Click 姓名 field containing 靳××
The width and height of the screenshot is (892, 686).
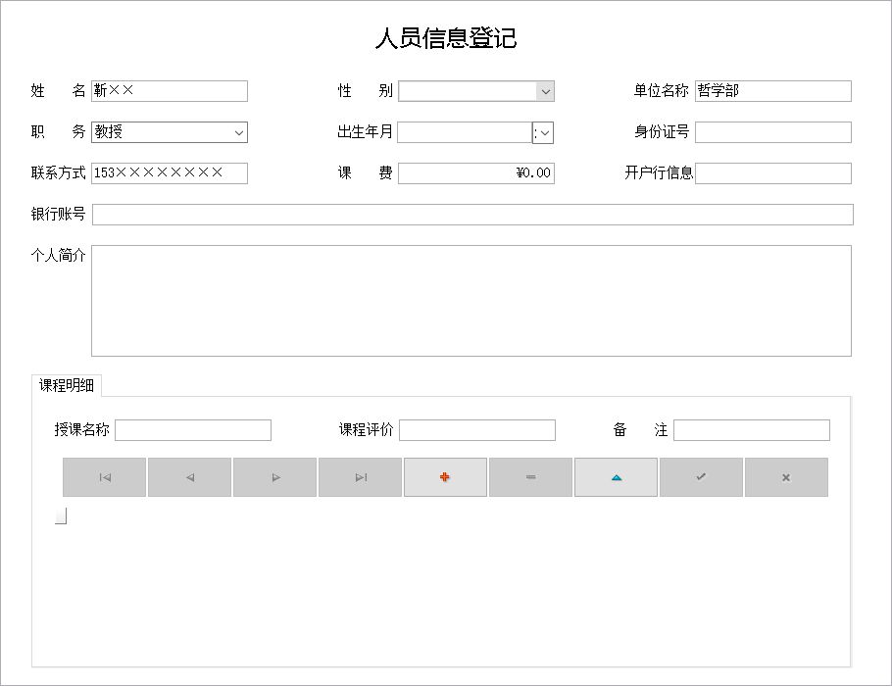(170, 91)
